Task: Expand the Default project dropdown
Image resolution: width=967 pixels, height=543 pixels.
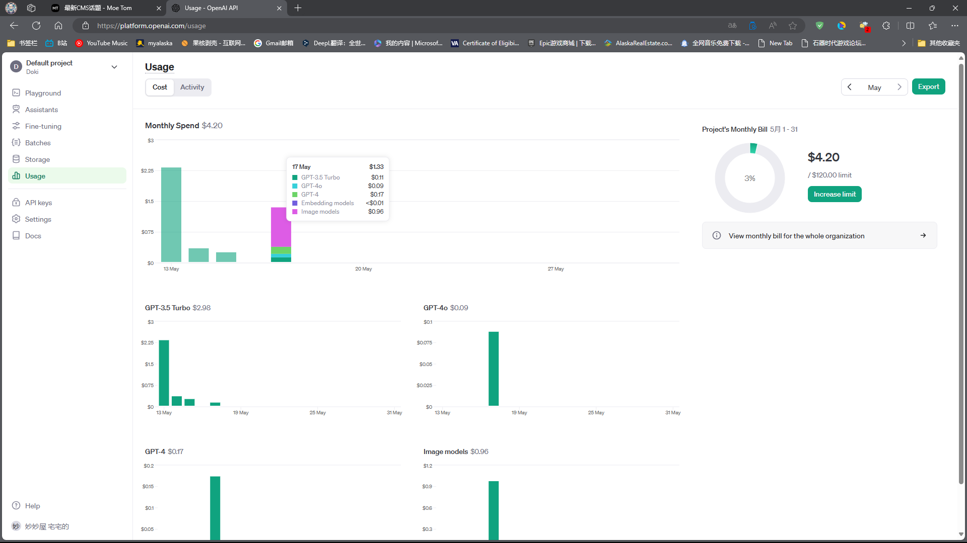Action: (x=114, y=67)
